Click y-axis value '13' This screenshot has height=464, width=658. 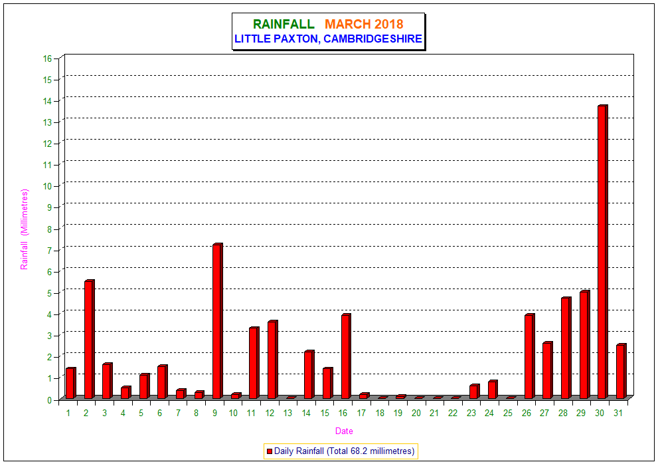point(47,122)
